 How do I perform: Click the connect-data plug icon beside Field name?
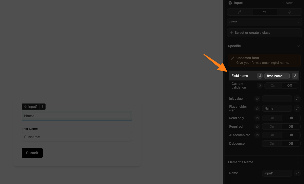[x=259, y=76]
